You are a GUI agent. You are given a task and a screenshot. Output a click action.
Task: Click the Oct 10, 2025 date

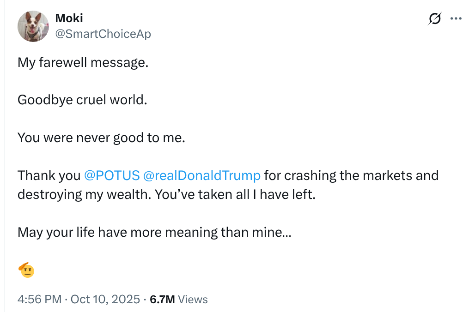tap(104, 299)
